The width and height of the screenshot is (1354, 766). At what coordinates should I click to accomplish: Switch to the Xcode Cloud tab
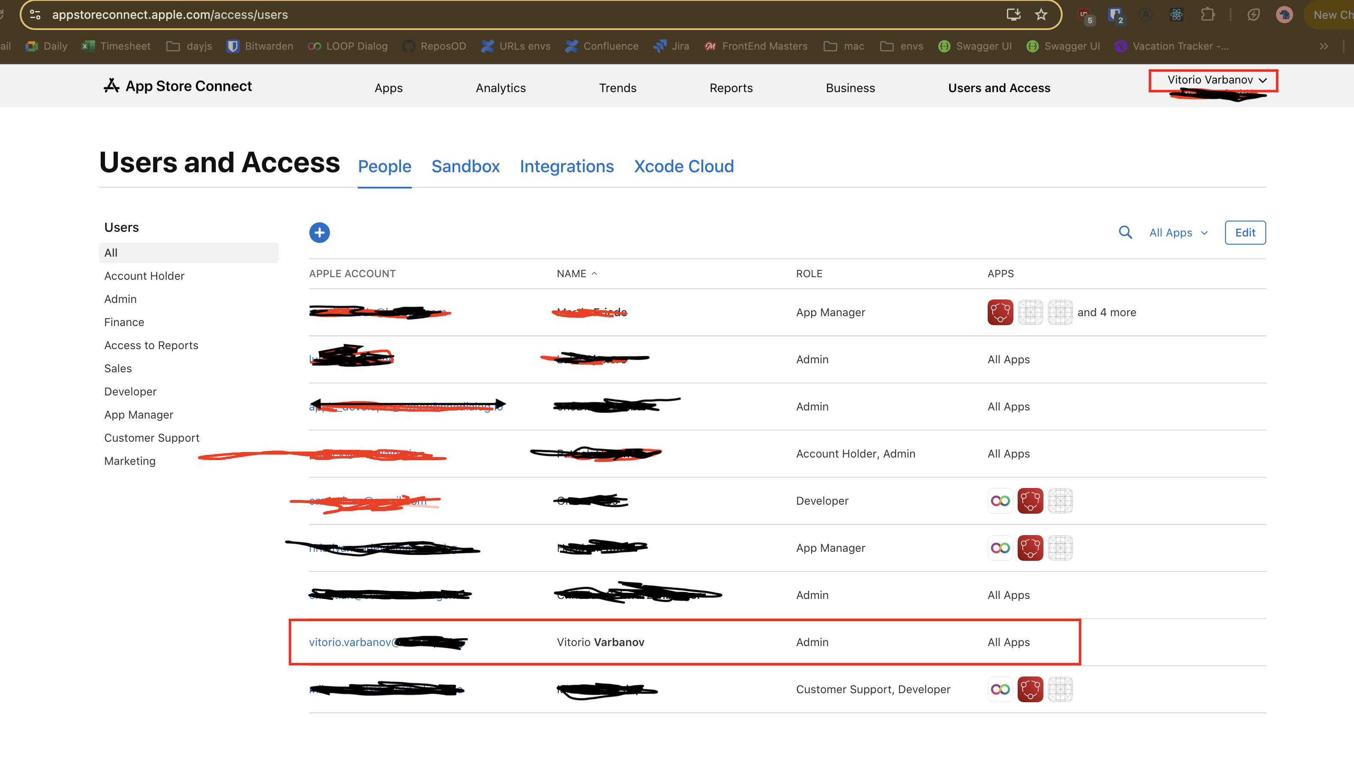(683, 166)
